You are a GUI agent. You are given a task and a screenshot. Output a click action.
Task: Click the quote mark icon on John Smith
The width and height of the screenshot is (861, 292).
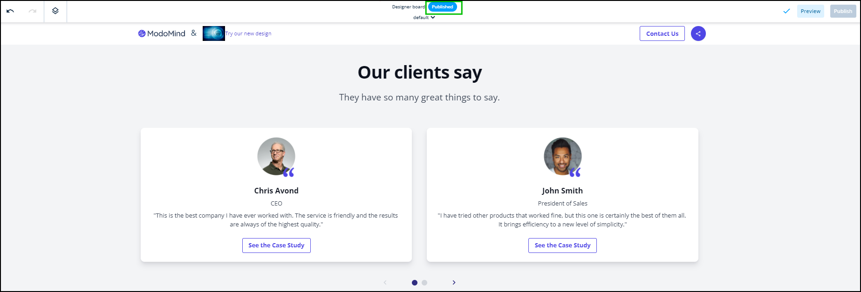[575, 173]
